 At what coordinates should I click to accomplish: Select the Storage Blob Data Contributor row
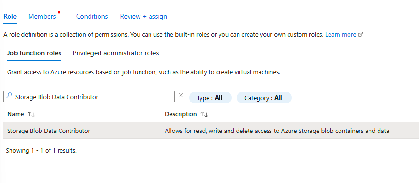[211, 131]
